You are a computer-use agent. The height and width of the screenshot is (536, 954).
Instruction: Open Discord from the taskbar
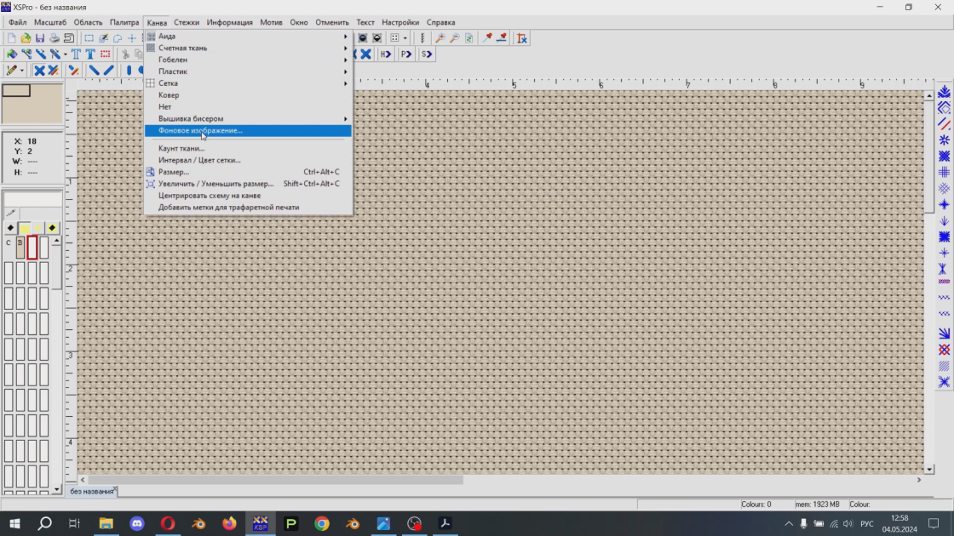point(137,523)
